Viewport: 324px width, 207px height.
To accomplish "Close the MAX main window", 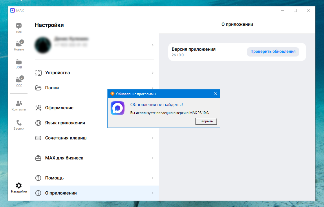I will click(x=308, y=10).
